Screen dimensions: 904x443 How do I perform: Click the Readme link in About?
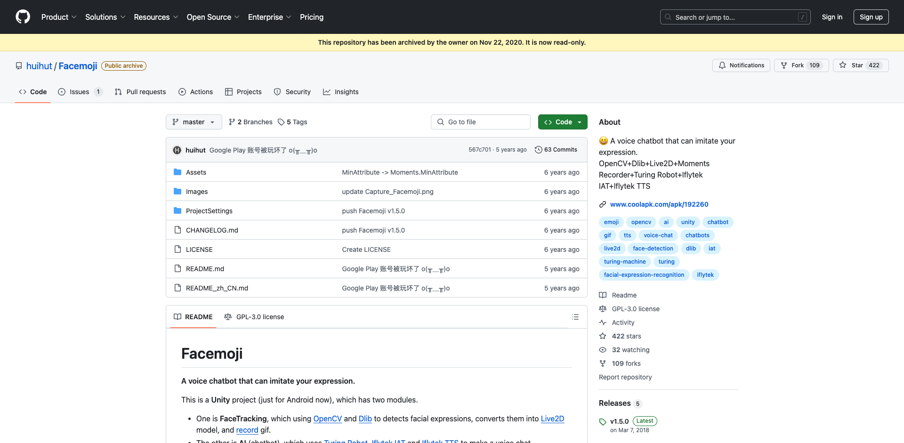(618, 295)
